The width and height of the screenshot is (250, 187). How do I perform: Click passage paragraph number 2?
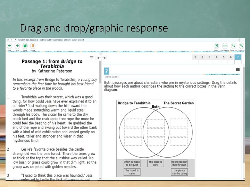8,149
